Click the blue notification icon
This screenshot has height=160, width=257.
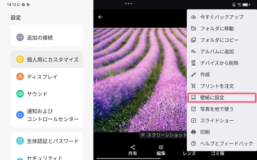pos(20,115)
